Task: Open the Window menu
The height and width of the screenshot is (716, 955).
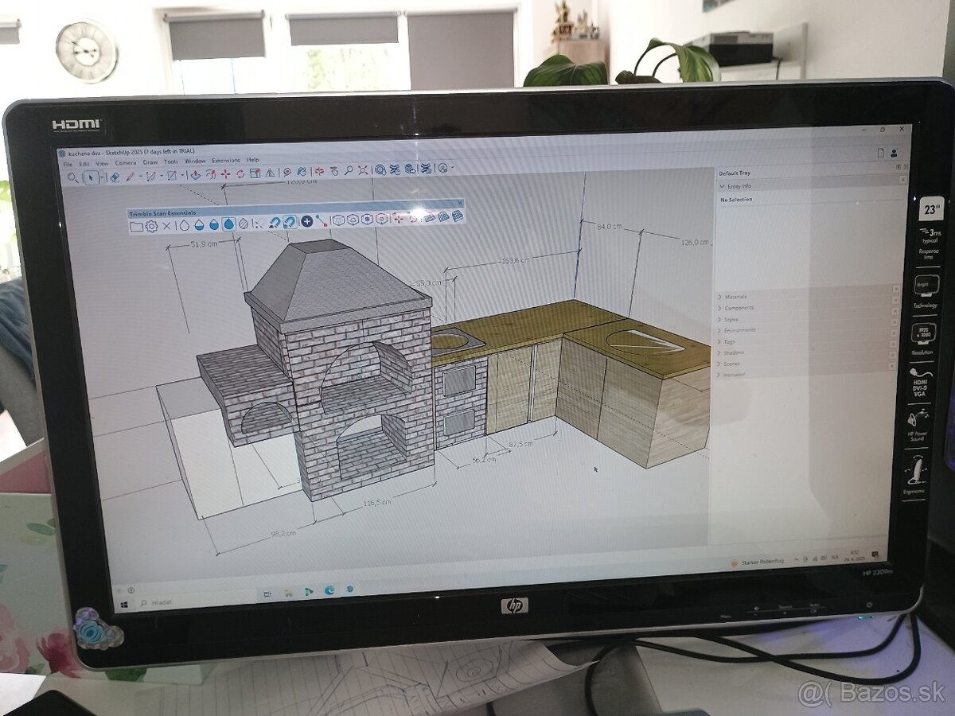Action: click(195, 161)
